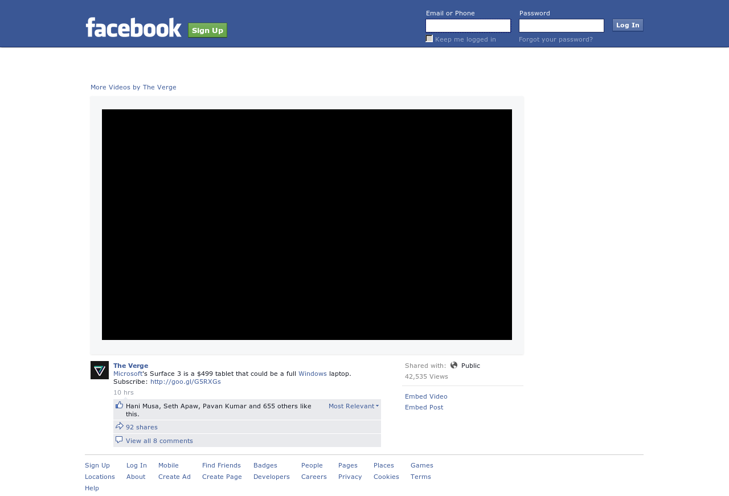Open The Verge page name link
Screen dimensions: 729x496
tap(130, 366)
